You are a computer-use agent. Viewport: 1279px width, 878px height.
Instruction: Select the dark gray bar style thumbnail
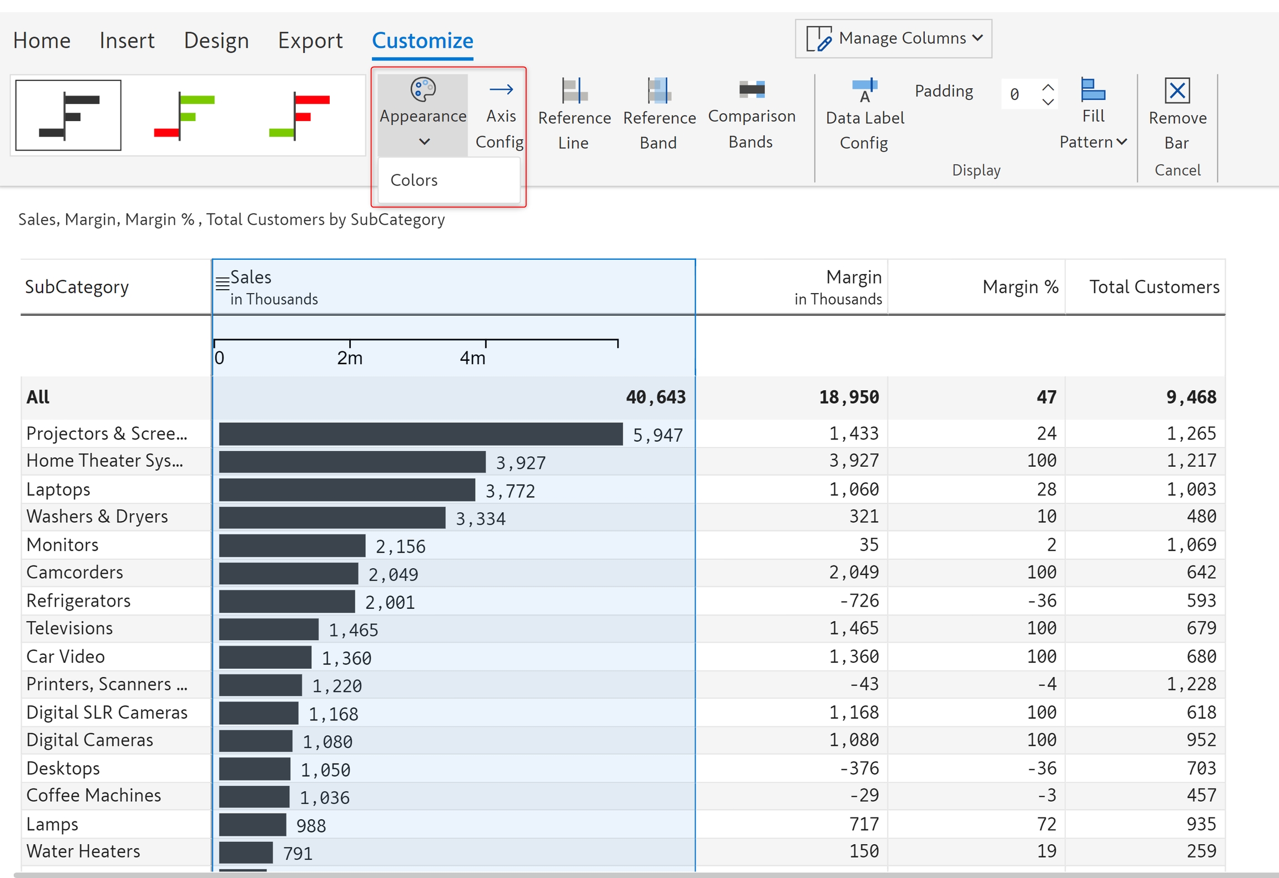pyautogui.click(x=68, y=115)
